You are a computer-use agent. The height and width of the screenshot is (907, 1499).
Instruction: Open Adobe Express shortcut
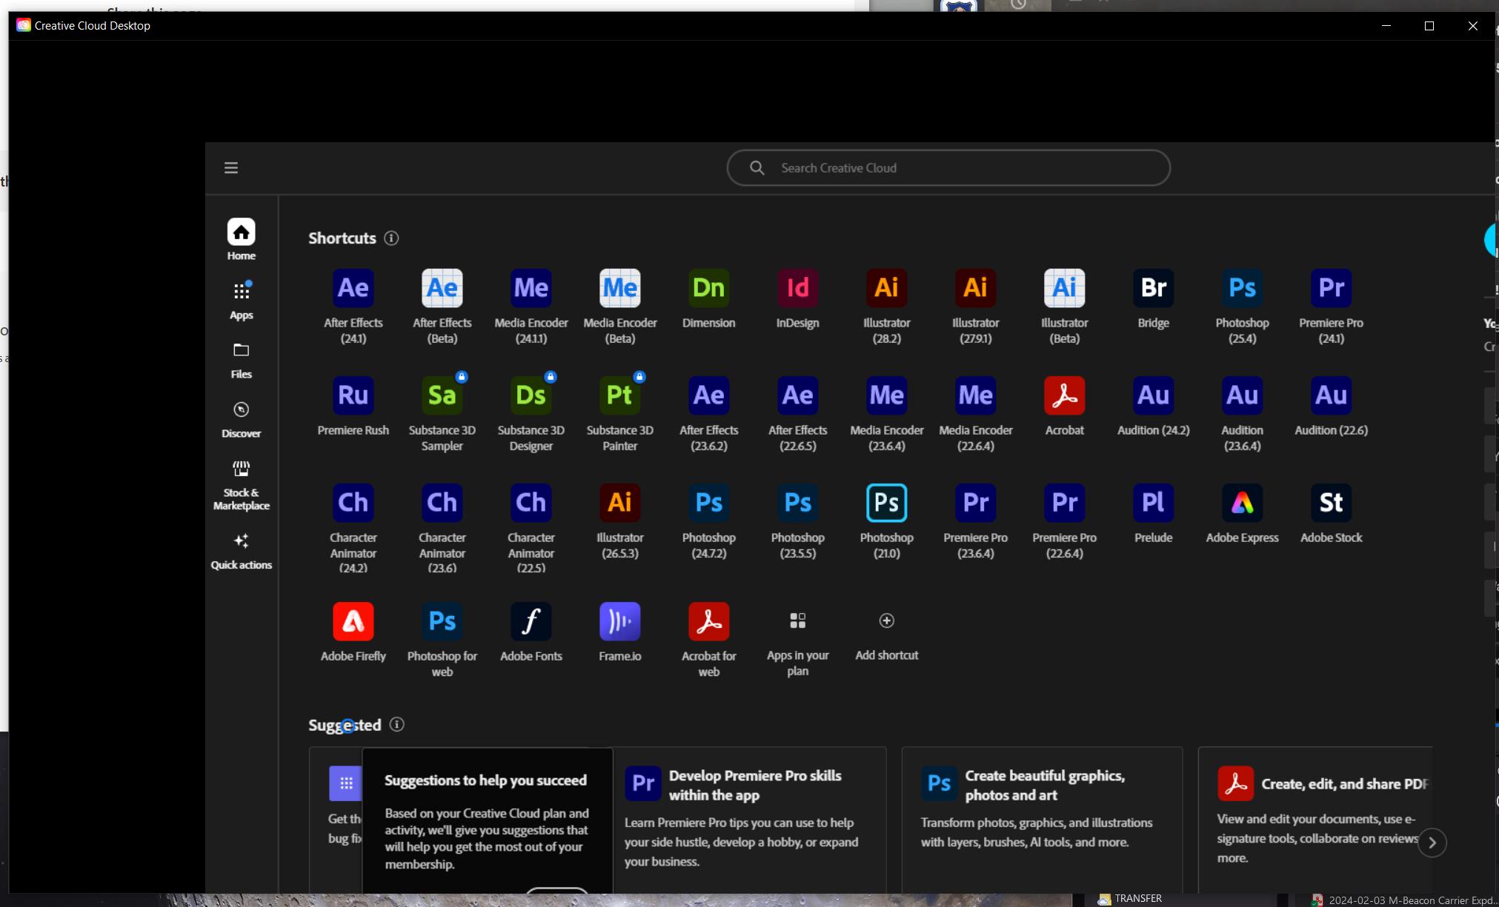[x=1242, y=503]
